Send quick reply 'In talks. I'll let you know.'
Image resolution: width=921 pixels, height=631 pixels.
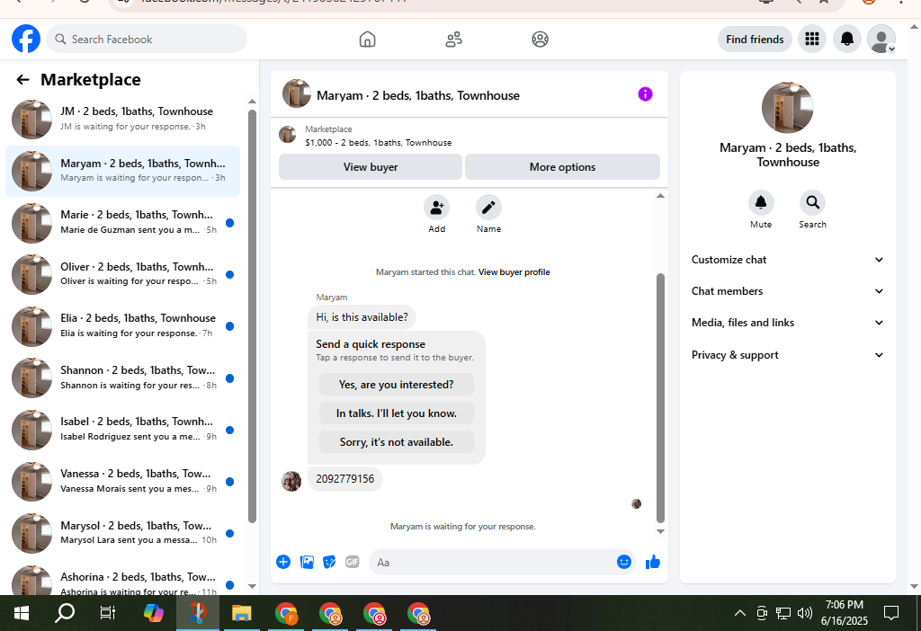(396, 413)
